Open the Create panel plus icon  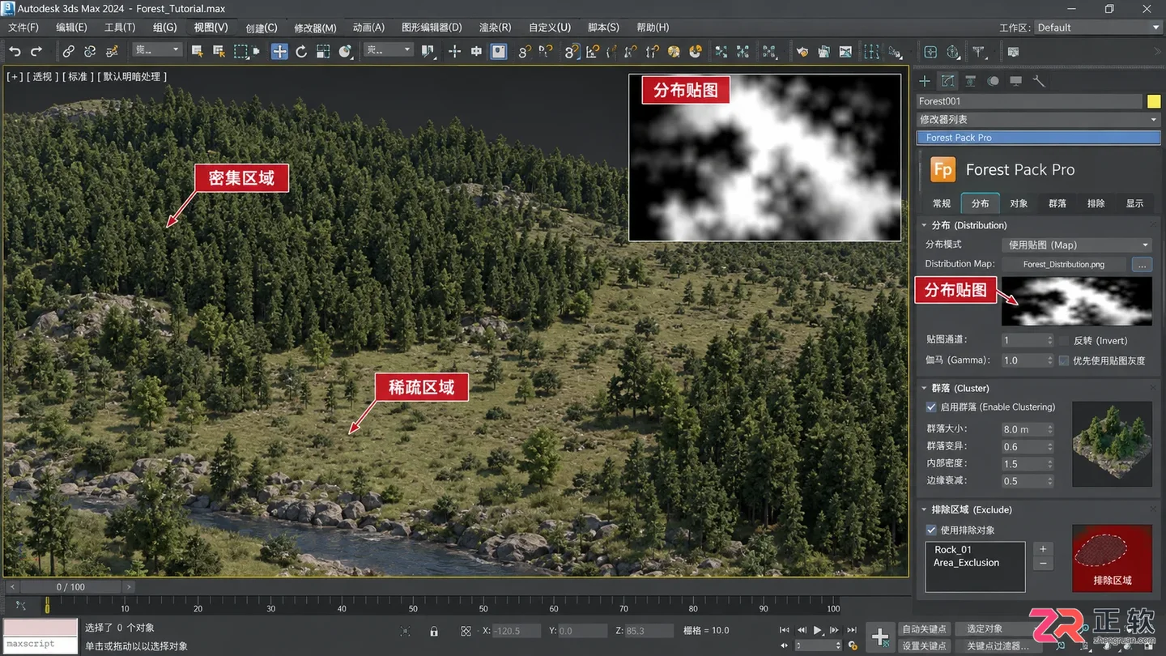(925, 81)
